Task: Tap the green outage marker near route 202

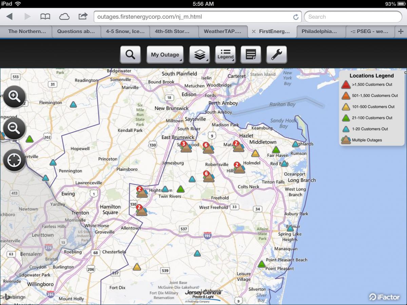Action: (30, 139)
